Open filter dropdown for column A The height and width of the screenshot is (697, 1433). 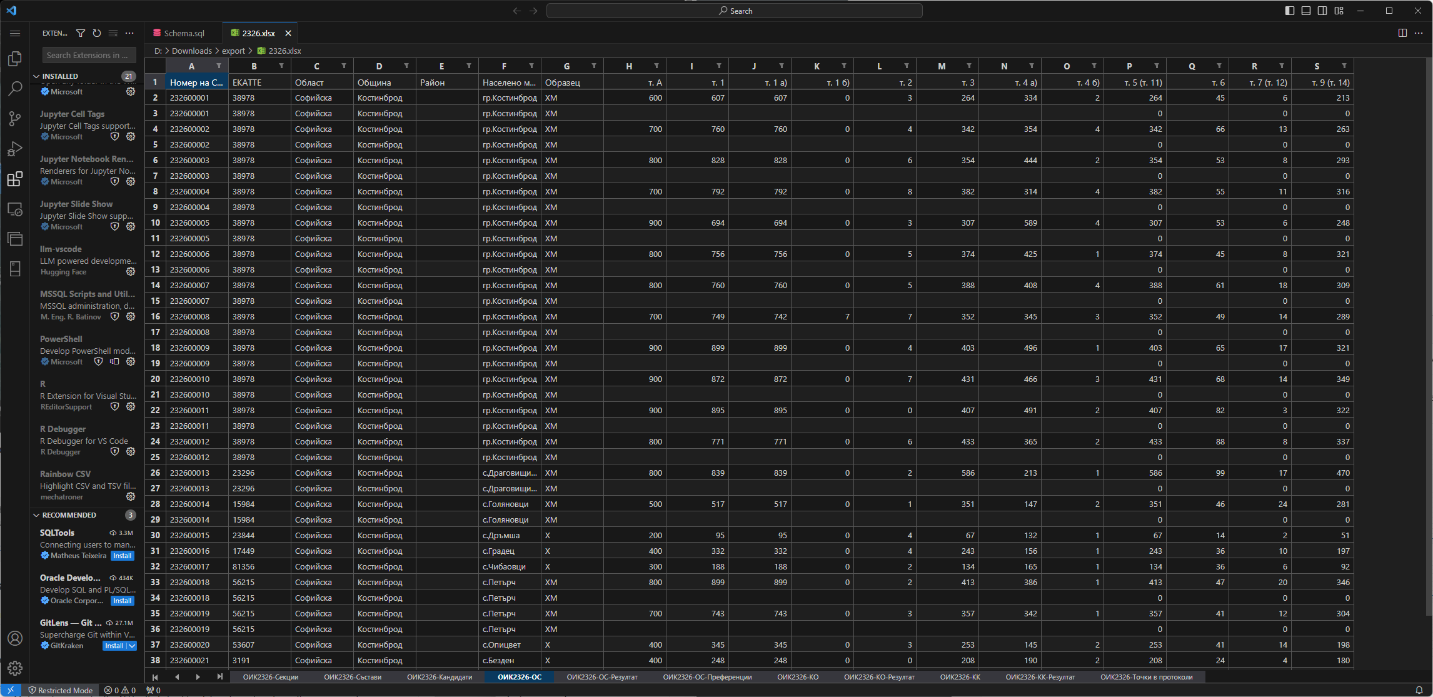coord(219,66)
